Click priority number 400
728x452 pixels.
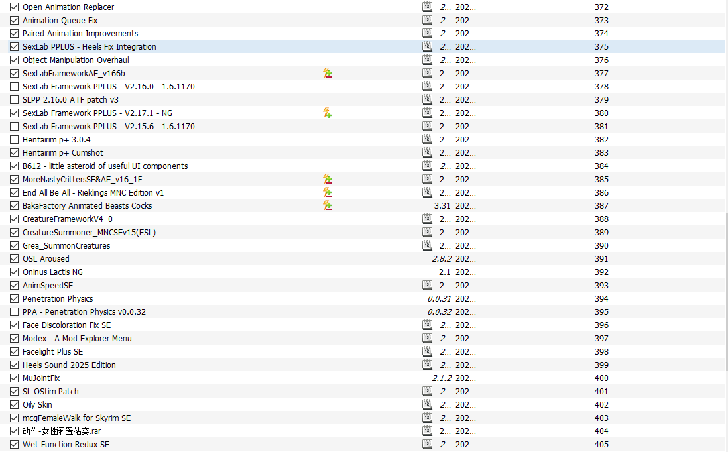point(601,378)
